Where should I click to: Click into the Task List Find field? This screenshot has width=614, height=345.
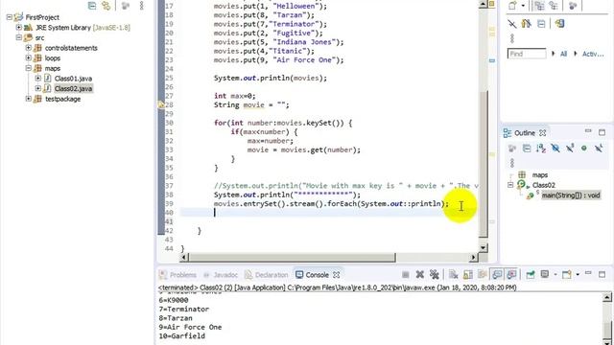click(527, 54)
